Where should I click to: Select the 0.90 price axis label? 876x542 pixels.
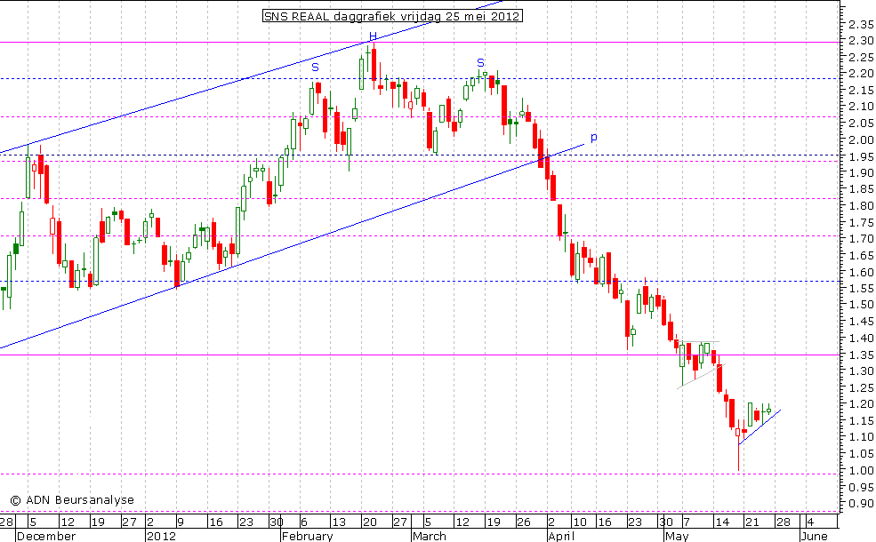pyautogui.click(x=860, y=504)
